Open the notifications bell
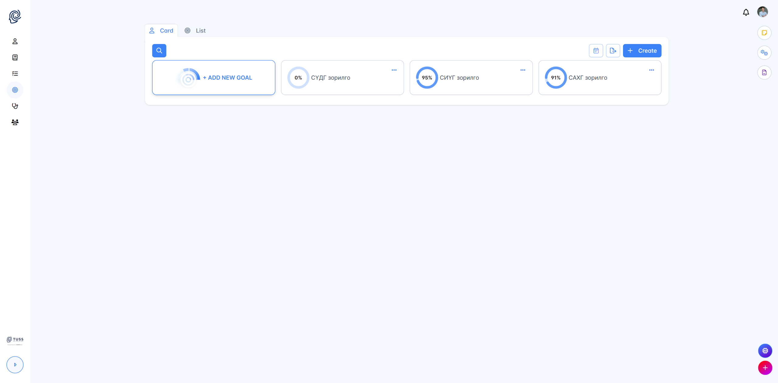The width and height of the screenshot is (778, 383). pyautogui.click(x=746, y=12)
